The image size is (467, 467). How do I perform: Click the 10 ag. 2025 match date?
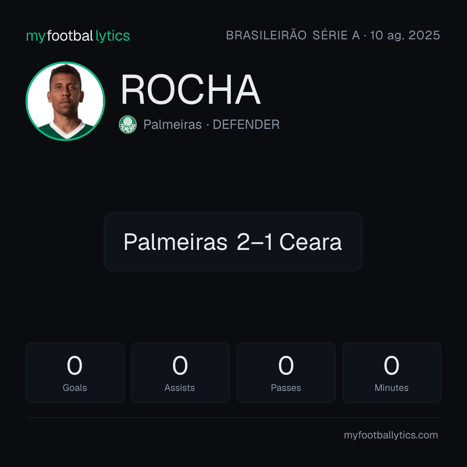(405, 35)
